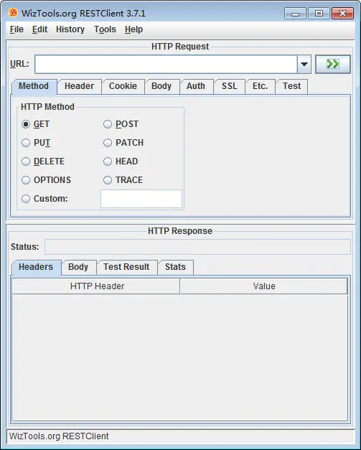Screen dimensions: 361x450
Task: Open the Cookie tab
Action: (x=123, y=86)
